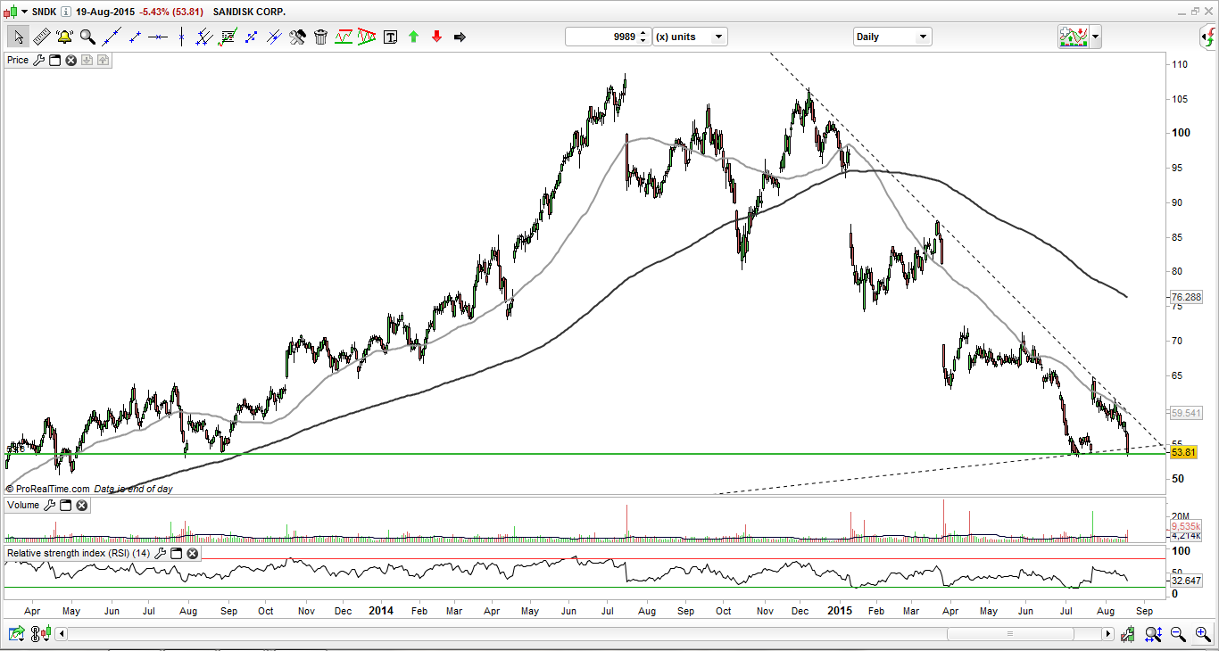1219x651 pixels.
Task: Pick the short line segment tool
Action: point(135,37)
